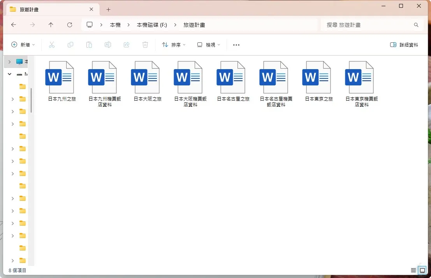The height and width of the screenshot is (278, 431).
Task: Click the 本機 breadcrumb
Action: coord(115,25)
